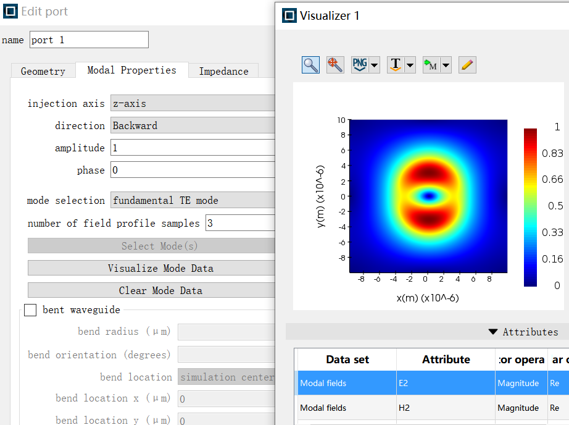This screenshot has width=569, height=425.
Task: Click the zoom extent reset icon
Action: pos(335,65)
